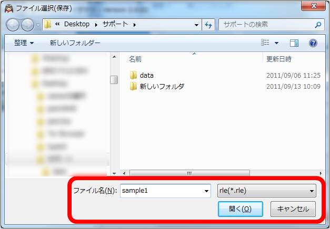Open the 整理 menu

point(24,43)
